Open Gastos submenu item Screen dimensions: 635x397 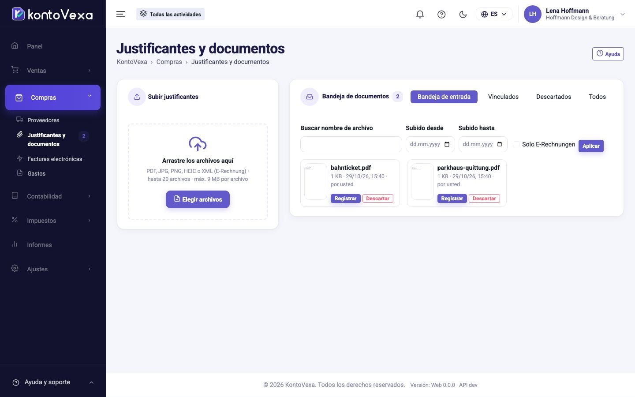coord(36,173)
